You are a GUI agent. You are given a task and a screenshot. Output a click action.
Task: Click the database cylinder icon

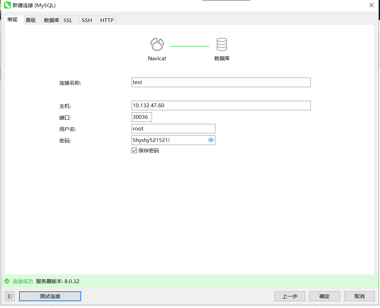pyautogui.click(x=222, y=44)
